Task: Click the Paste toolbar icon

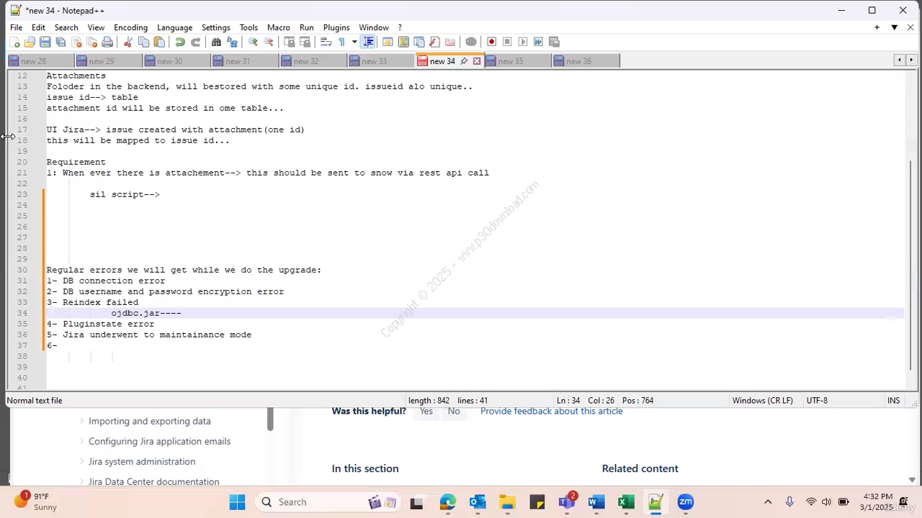Action: click(x=159, y=42)
